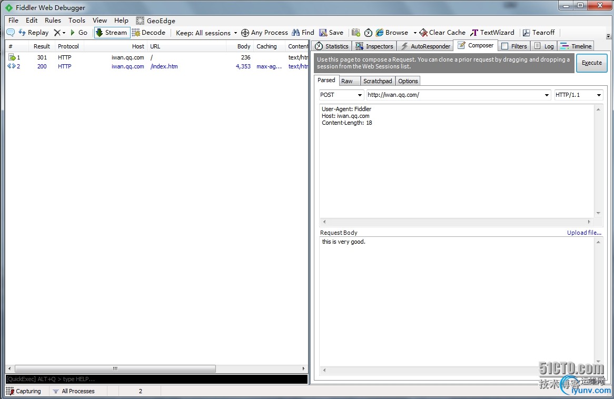Click the Save toolbar button
The width and height of the screenshot is (614, 399).
click(331, 33)
